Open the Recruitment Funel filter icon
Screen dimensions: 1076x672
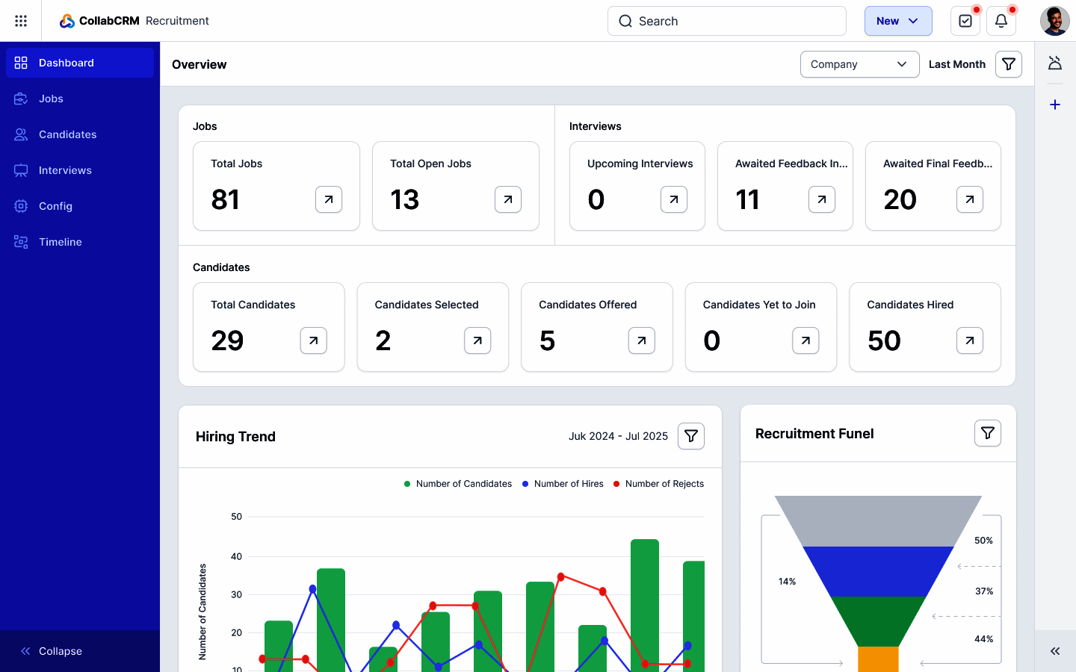(x=987, y=433)
